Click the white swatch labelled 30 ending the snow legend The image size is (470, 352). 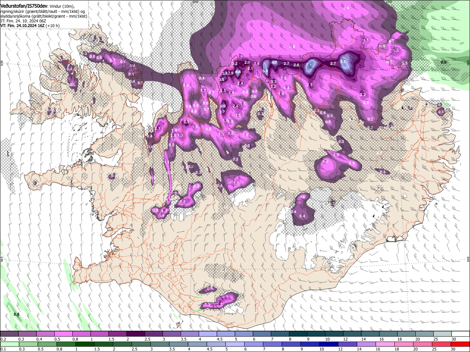[460, 334]
